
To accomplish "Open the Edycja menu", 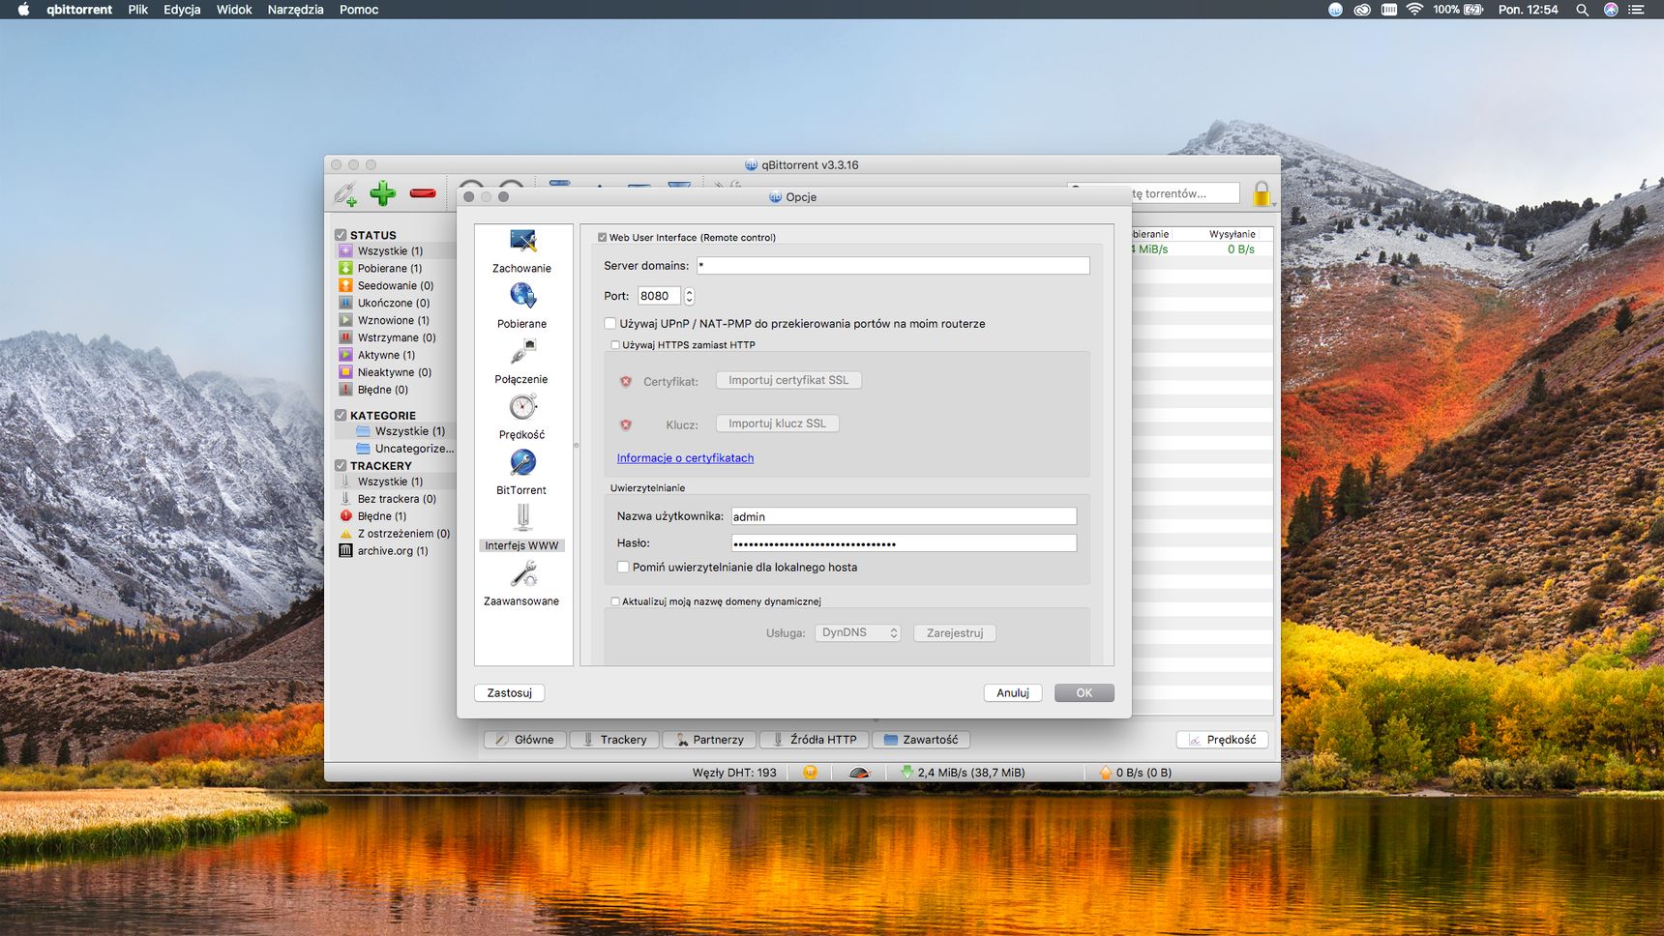I will pyautogui.click(x=182, y=10).
